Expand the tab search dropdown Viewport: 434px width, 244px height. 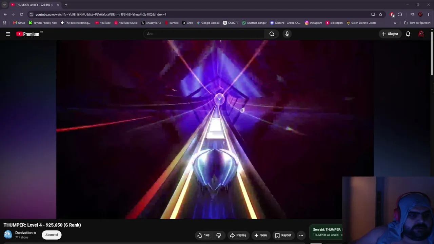point(4,5)
